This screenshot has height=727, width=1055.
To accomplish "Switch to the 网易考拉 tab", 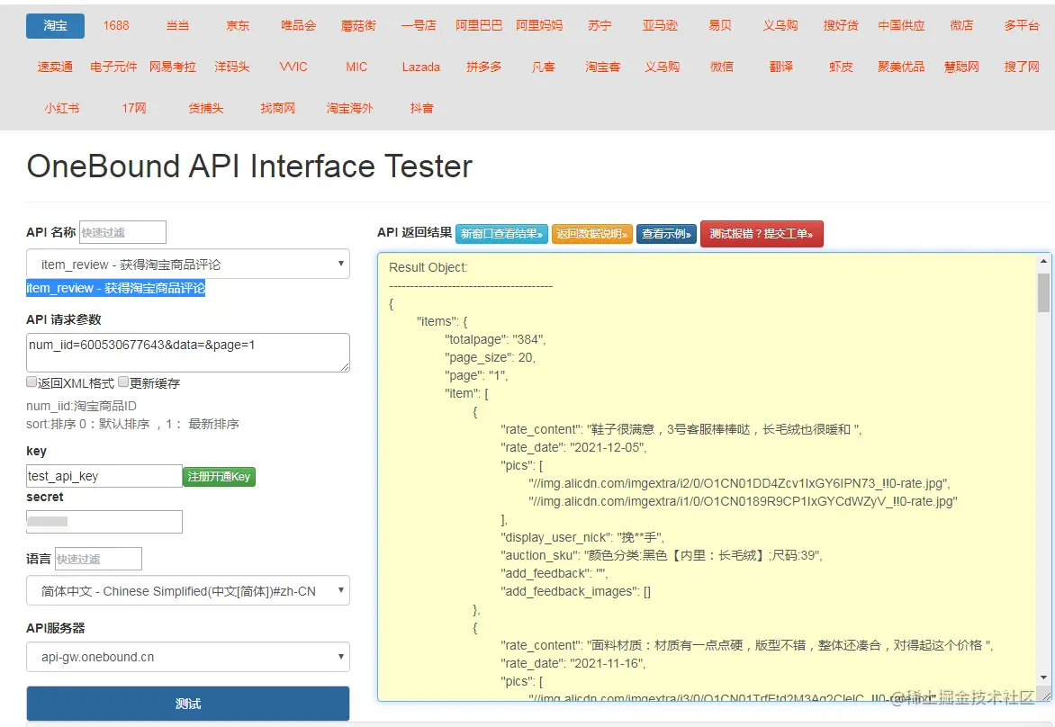I will click(173, 67).
